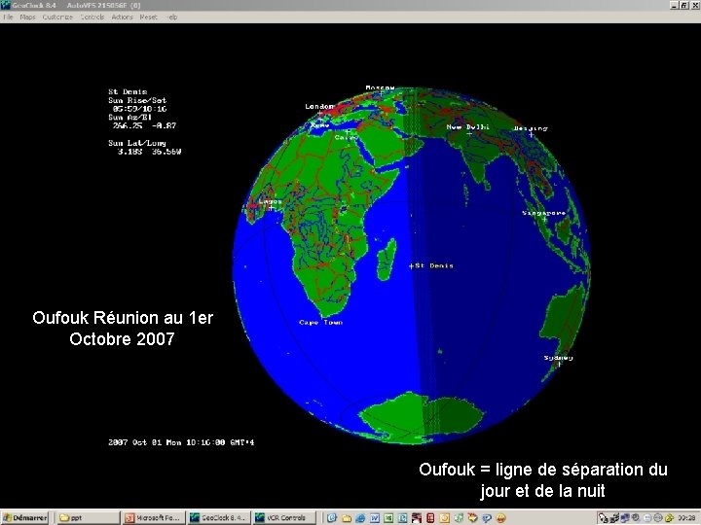Click the Moscow city label

380,87
